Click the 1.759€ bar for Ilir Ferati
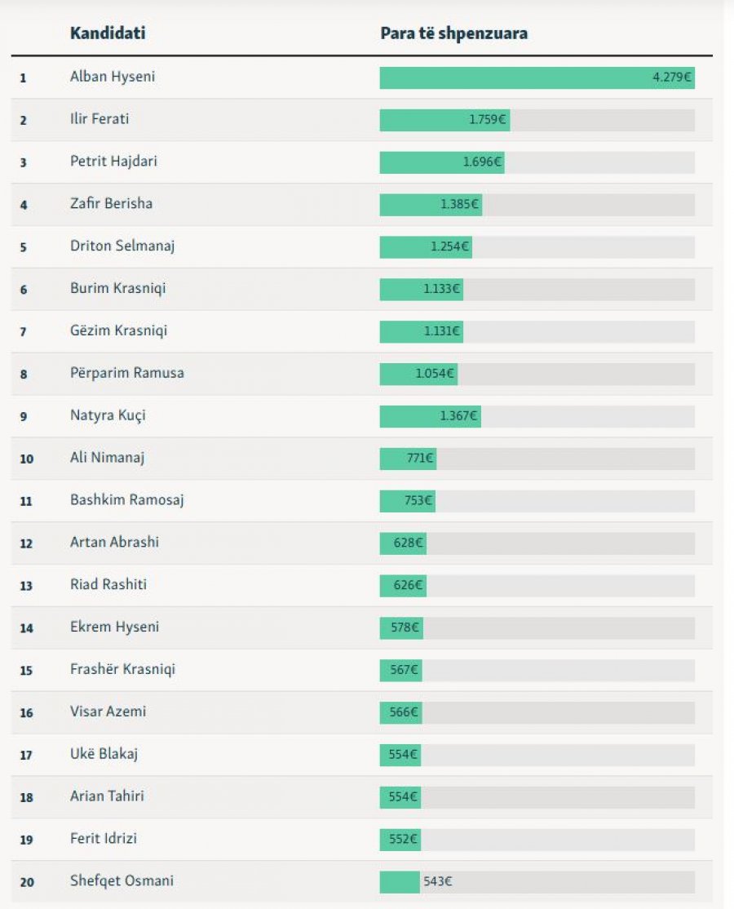 [x=444, y=121]
